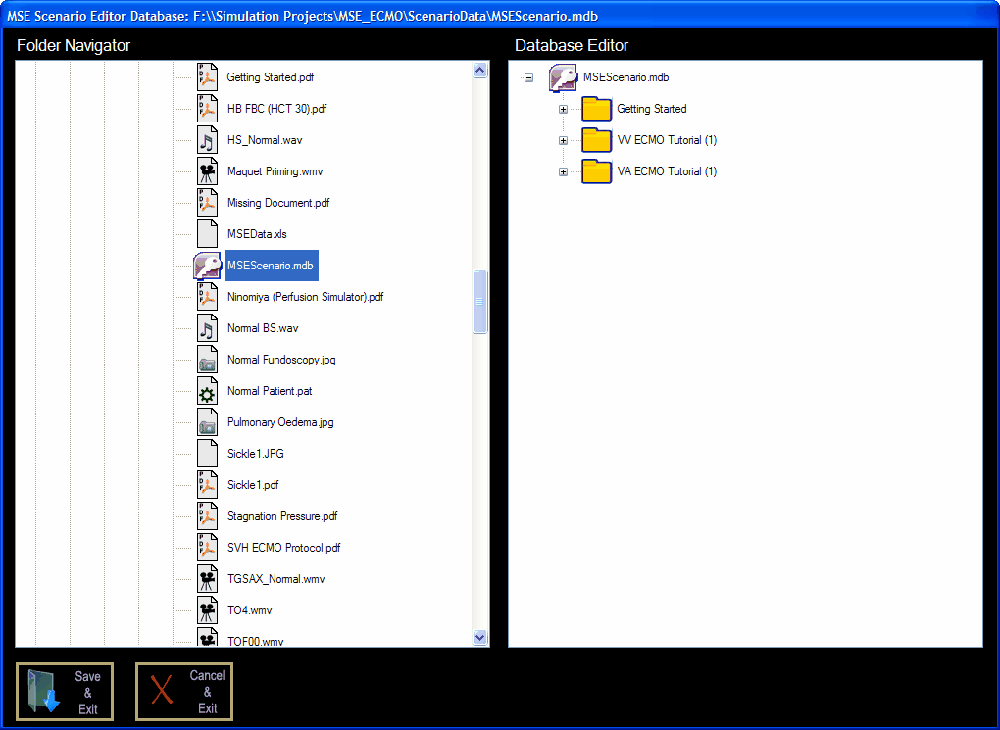Click the PDF icon for SVH ECMO Protocol.pdf
The height and width of the screenshot is (730, 1000).
[x=207, y=548]
